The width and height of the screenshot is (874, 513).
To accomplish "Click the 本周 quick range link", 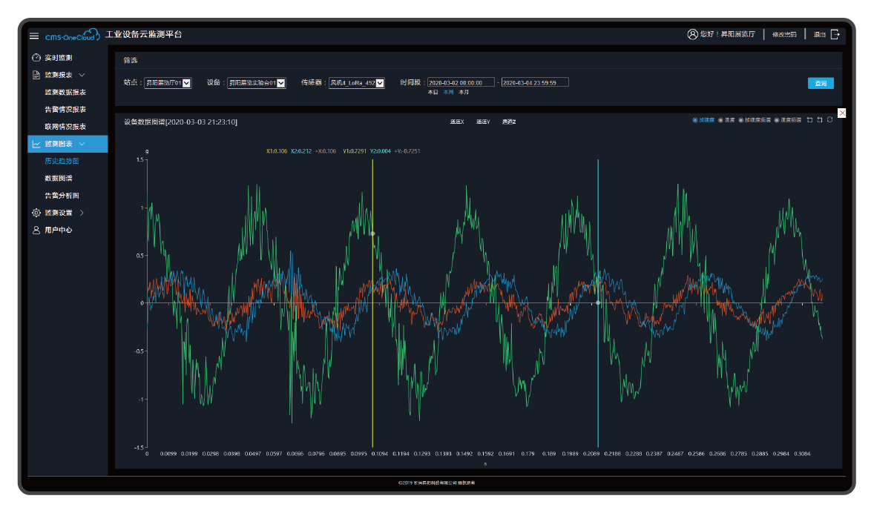I will coord(448,93).
